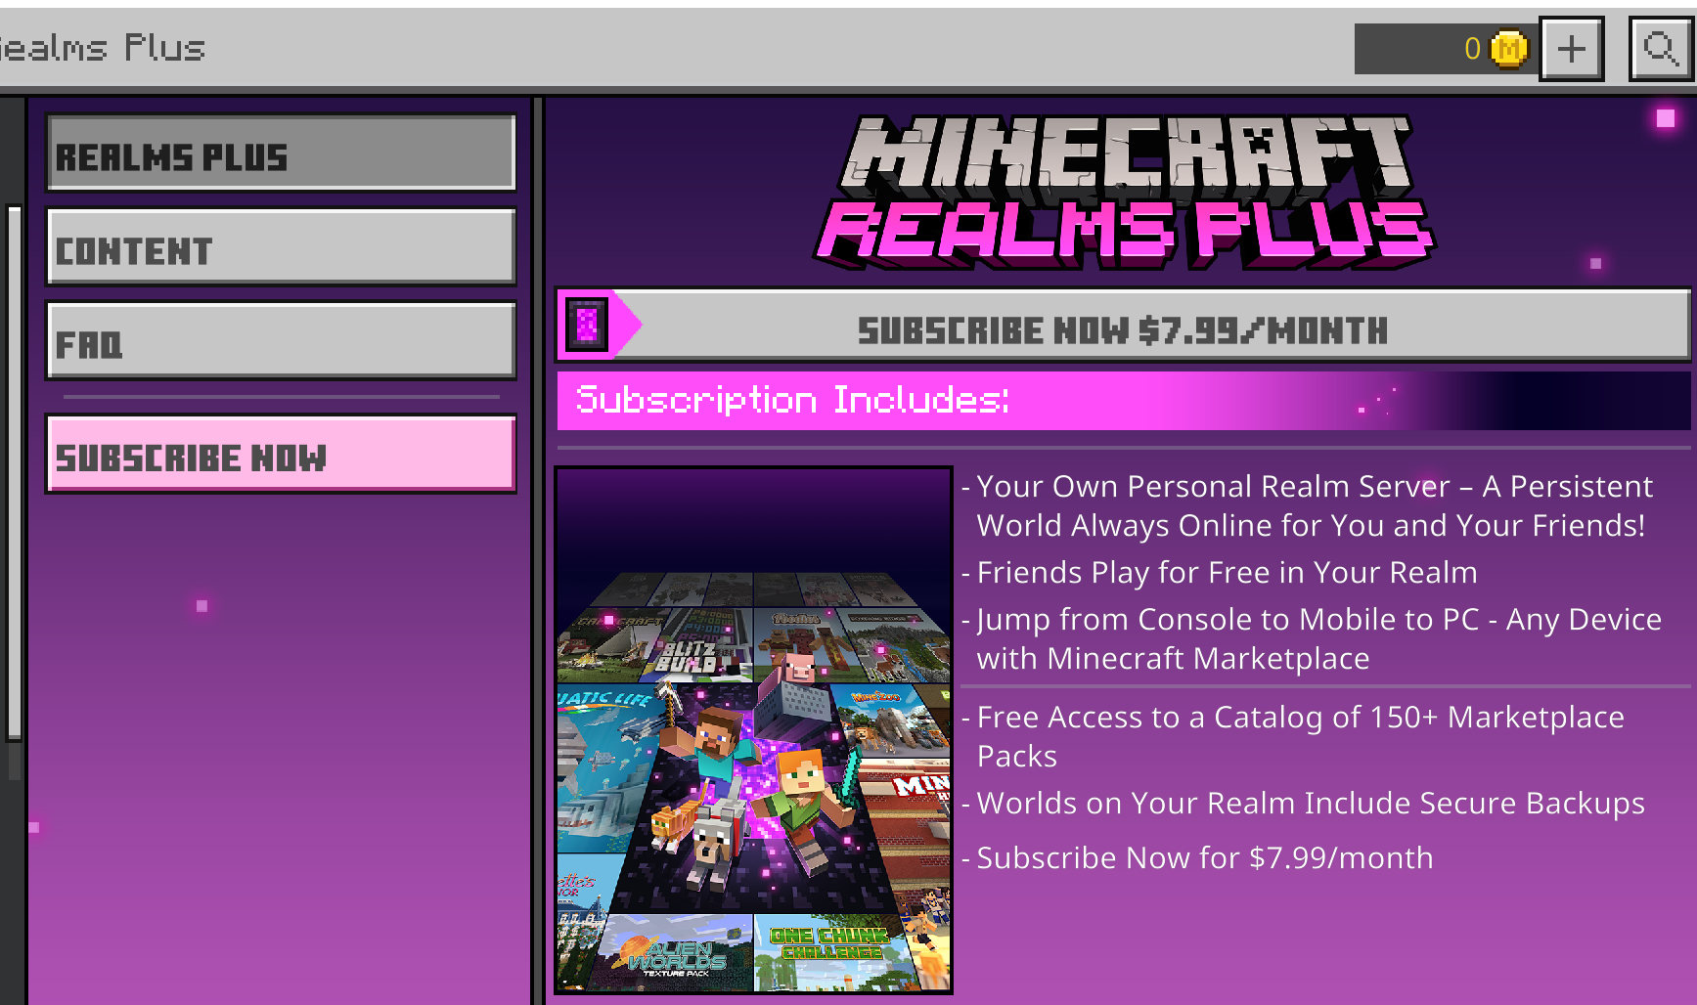
Task: Click 'Your Own Personal Realm Server' text
Action: [1213, 486]
